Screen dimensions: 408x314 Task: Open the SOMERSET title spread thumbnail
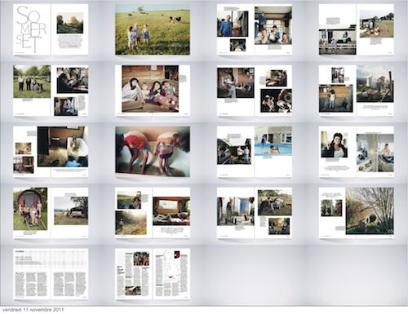click(51, 29)
